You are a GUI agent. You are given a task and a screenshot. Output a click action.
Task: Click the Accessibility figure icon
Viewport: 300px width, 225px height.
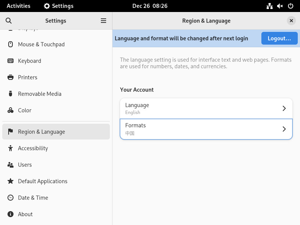point(10,148)
